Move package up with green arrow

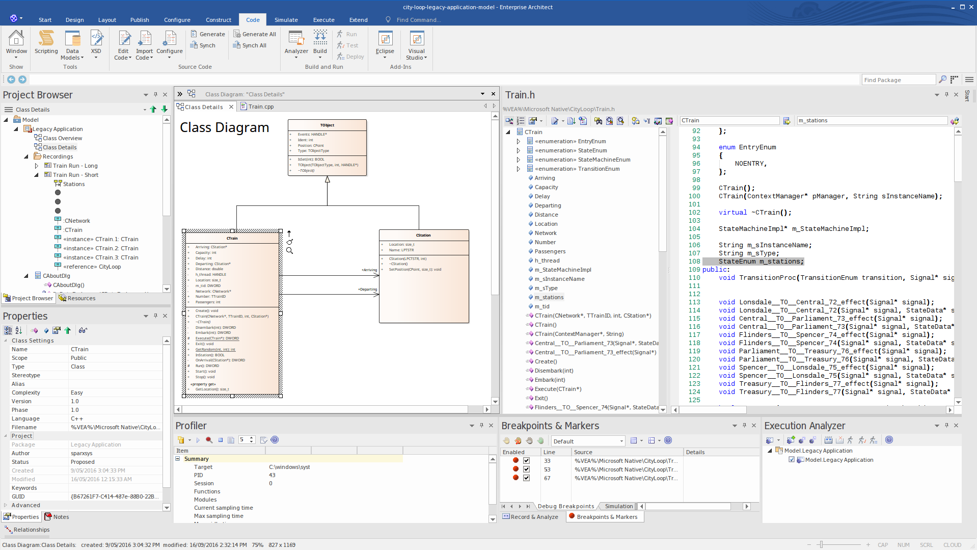tap(153, 109)
